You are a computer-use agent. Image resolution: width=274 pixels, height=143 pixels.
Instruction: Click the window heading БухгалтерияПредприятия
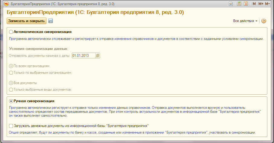(95, 12)
